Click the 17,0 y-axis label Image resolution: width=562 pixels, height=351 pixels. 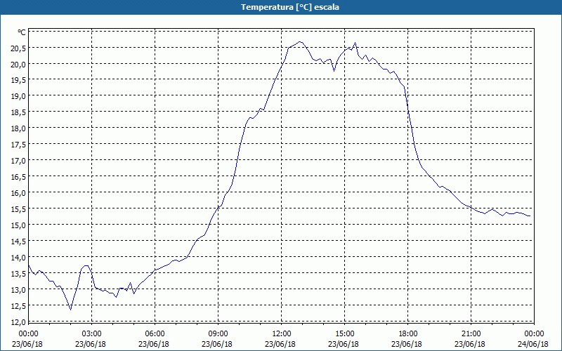tap(18, 161)
